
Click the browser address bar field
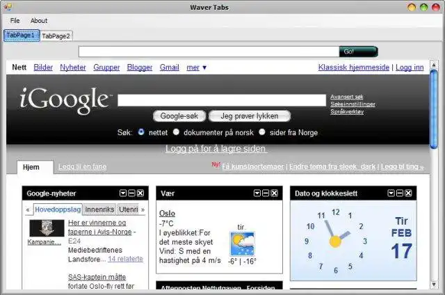(x=209, y=51)
